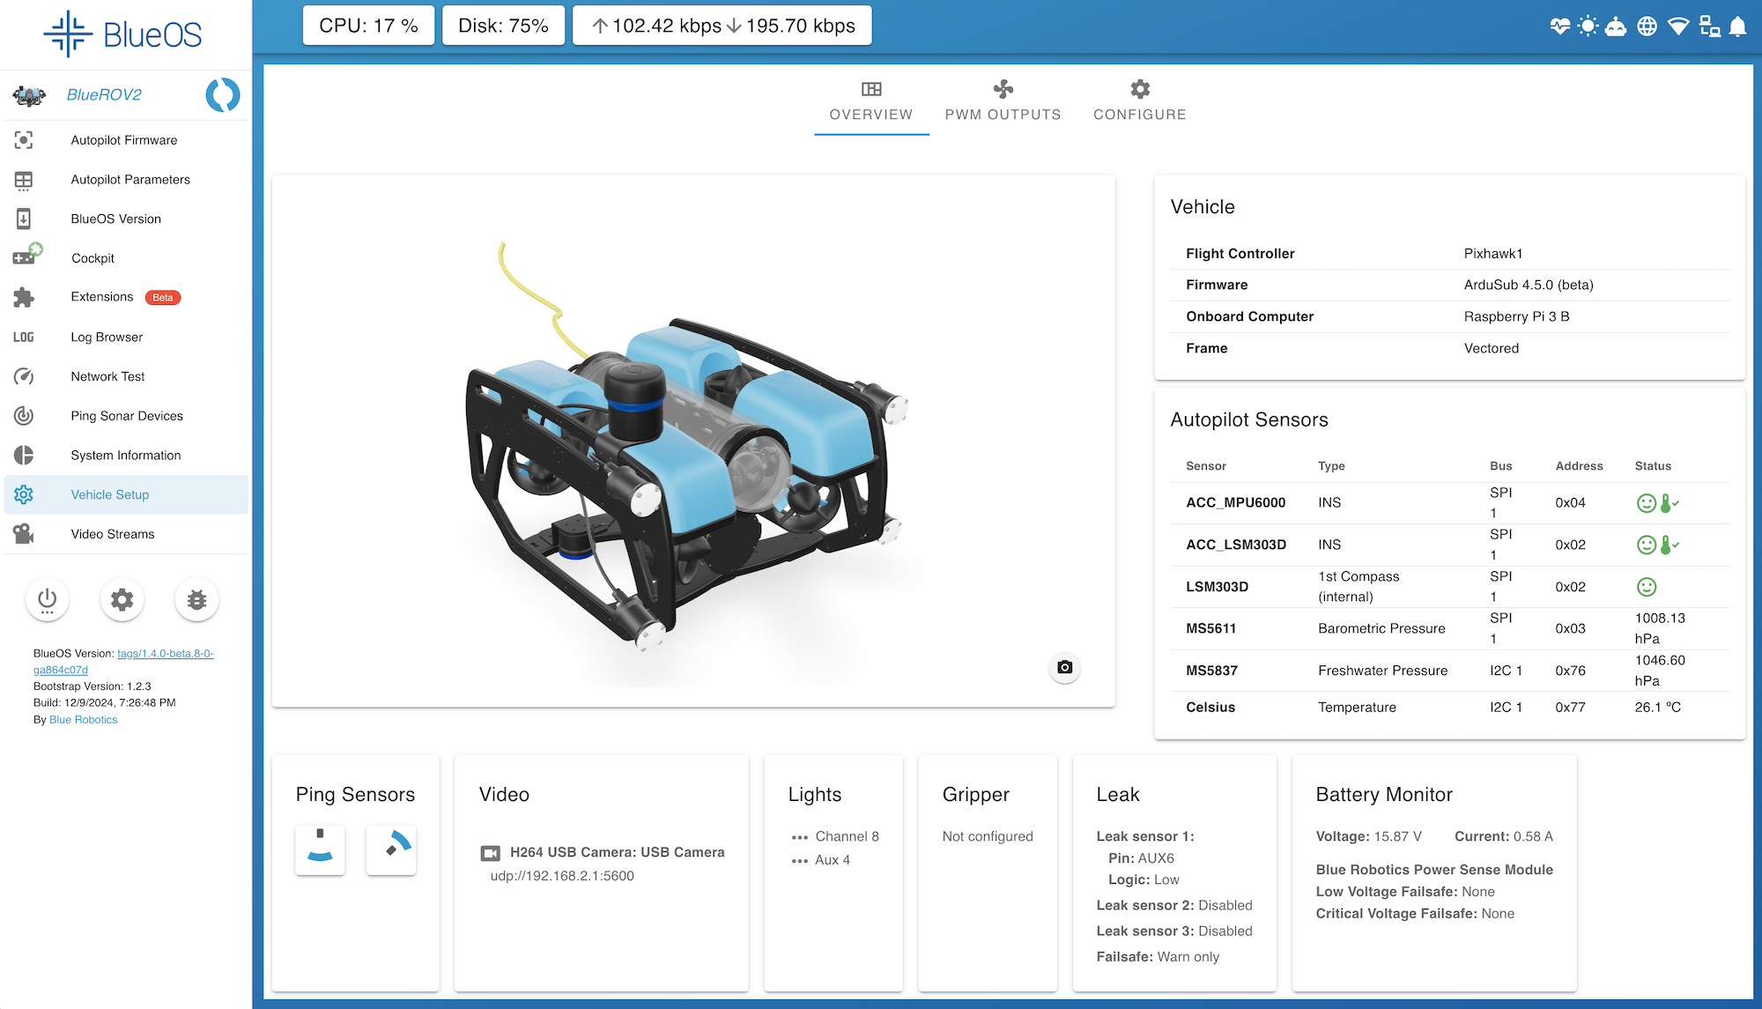Viewport: 1762px width, 1009px height.
Task: Click the vehicle status spinner beside BlueROV2
Action: tap(223, 95)
